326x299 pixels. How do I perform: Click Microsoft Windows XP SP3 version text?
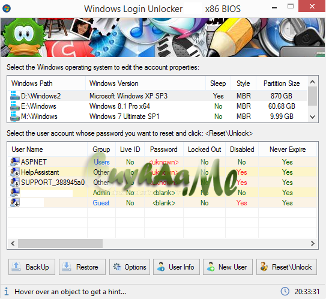(x=128, y=96)
